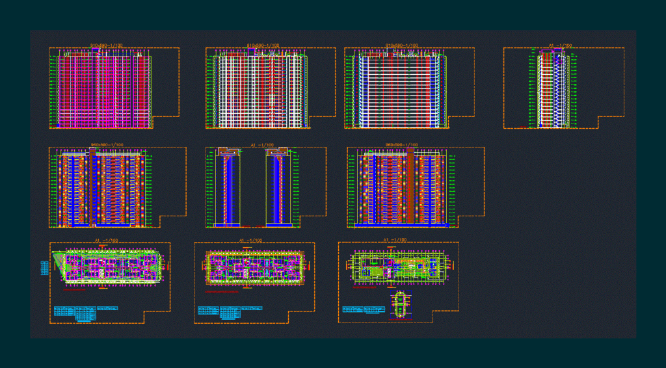Select the small cyan block left of angled plan

coord(44,268)
